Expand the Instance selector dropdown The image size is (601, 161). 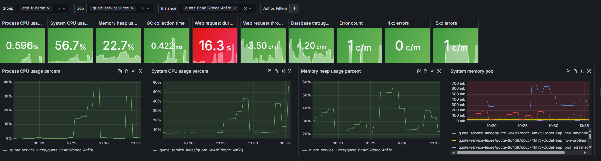tap(250, 8)
